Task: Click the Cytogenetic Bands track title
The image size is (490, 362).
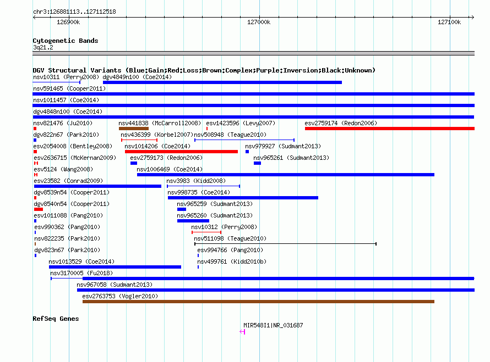Action: point(66,41)
